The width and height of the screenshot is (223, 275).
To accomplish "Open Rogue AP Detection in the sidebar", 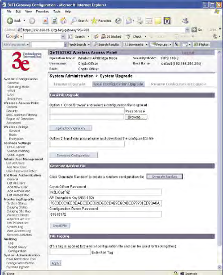I will (20, 119).
